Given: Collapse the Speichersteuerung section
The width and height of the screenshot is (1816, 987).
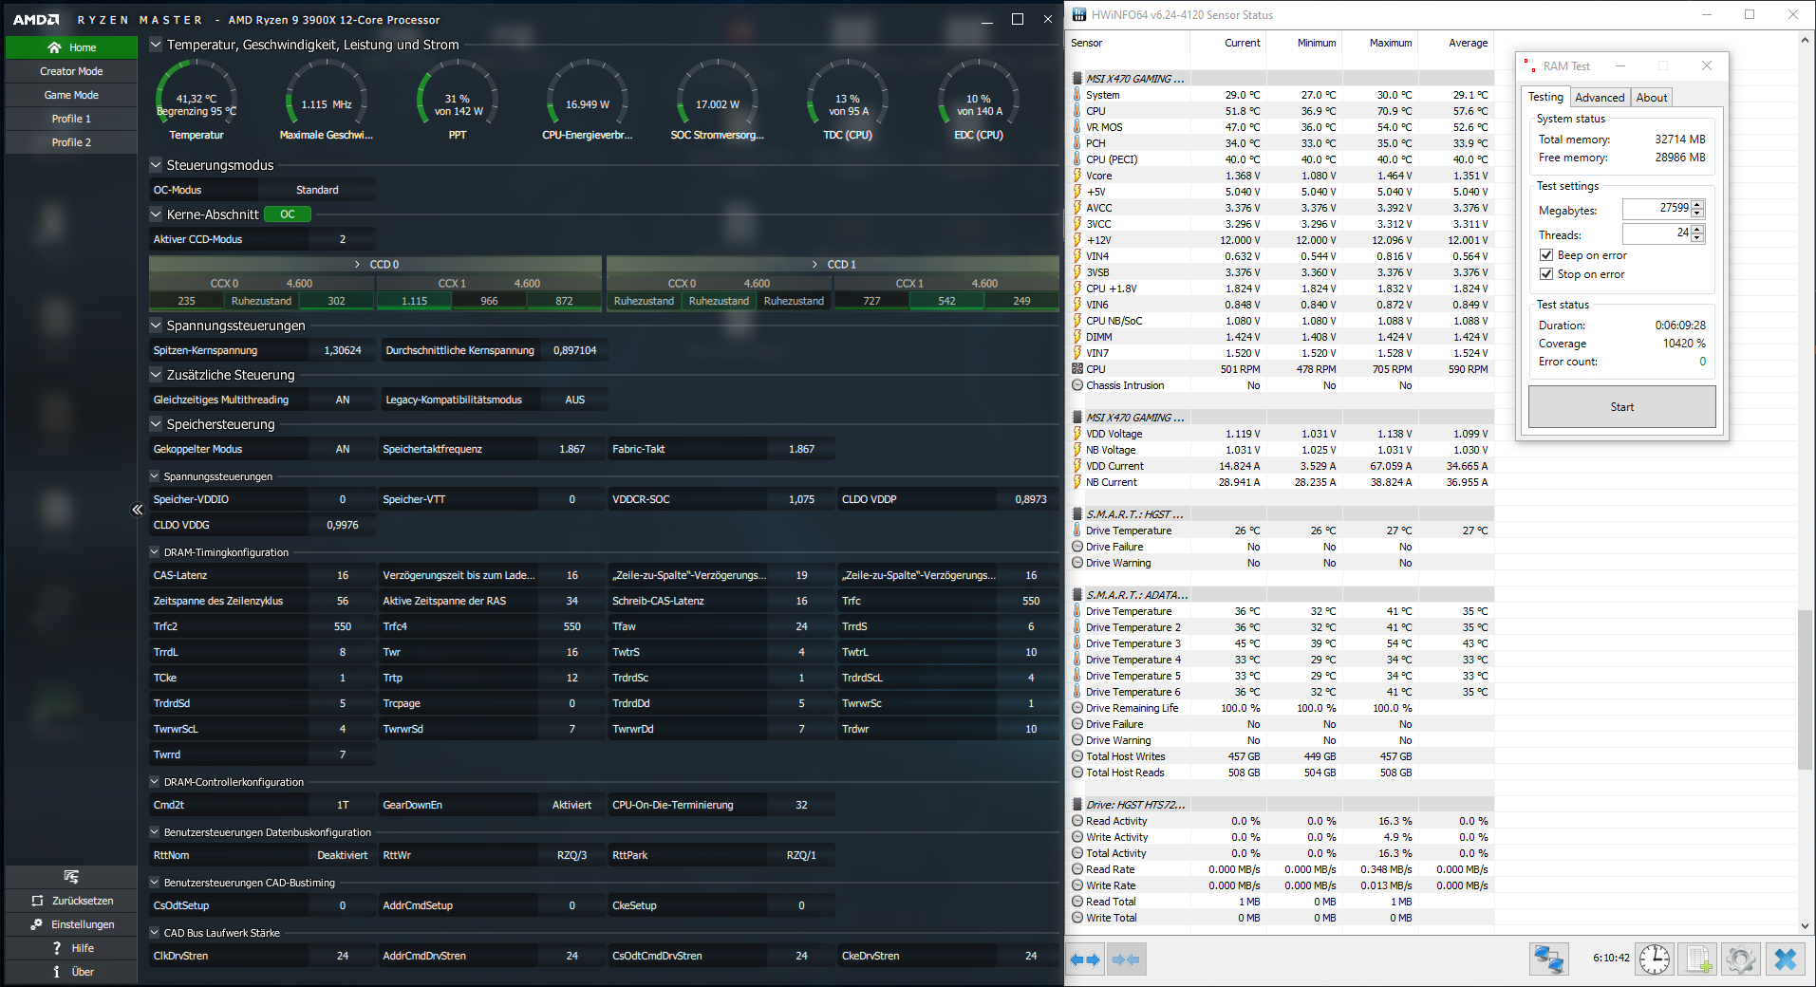Looking at the screenshot, I should pos(156,424).
